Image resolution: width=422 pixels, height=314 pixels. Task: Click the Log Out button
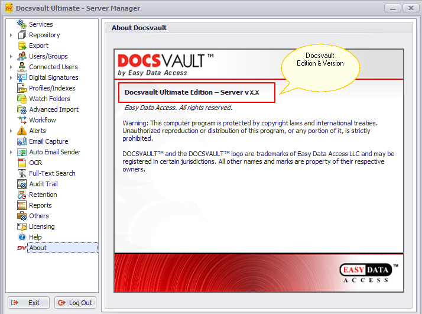click(x=75, y=303)
